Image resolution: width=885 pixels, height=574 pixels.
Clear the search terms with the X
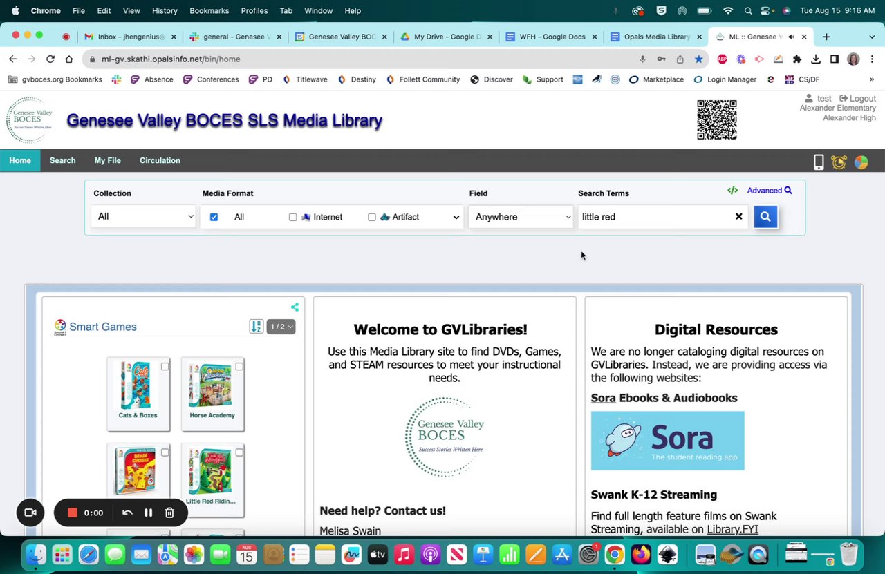[x=738, y=217]
